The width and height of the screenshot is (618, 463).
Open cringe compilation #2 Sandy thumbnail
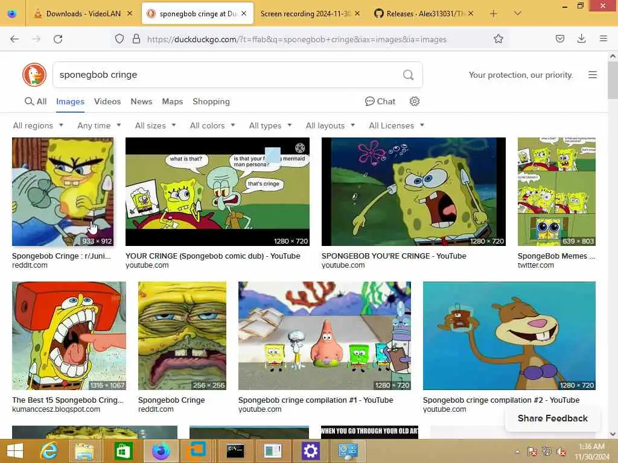coord(509,336)
